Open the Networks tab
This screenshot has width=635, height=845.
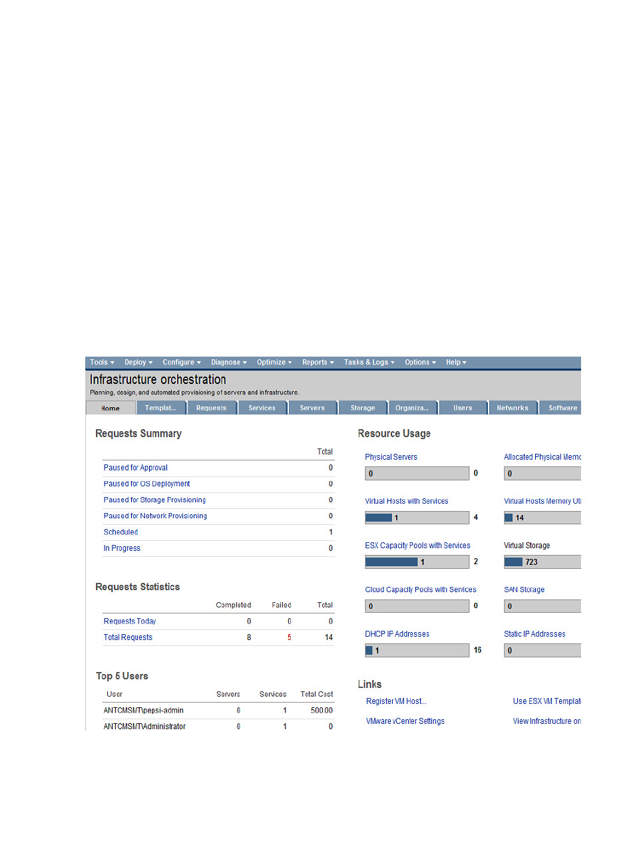[513, 408]
